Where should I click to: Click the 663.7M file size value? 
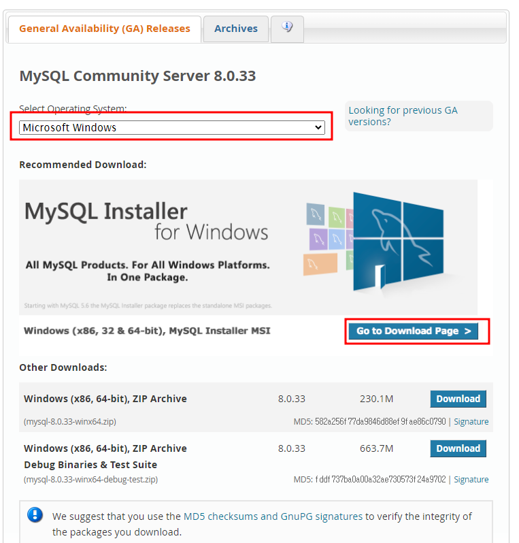pyautogui.click(x=376, y=448)
